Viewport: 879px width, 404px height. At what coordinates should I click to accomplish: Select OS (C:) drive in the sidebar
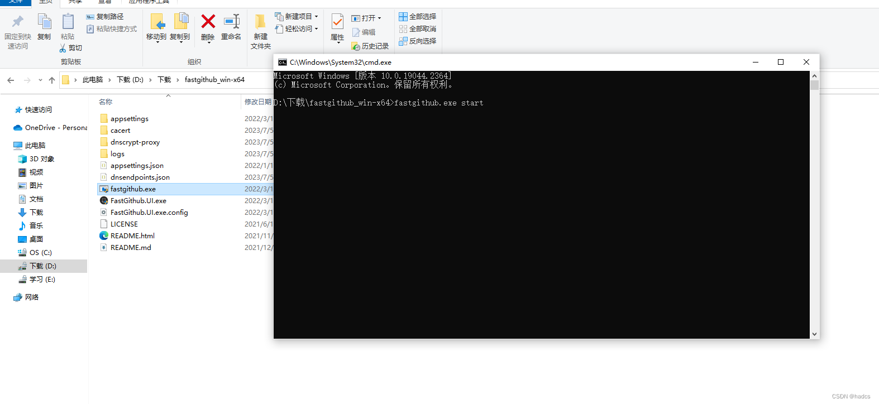(35, 253)
